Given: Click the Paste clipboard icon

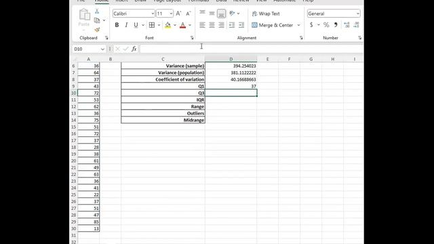Looking at the screenshot, I should tap(84, 15).
